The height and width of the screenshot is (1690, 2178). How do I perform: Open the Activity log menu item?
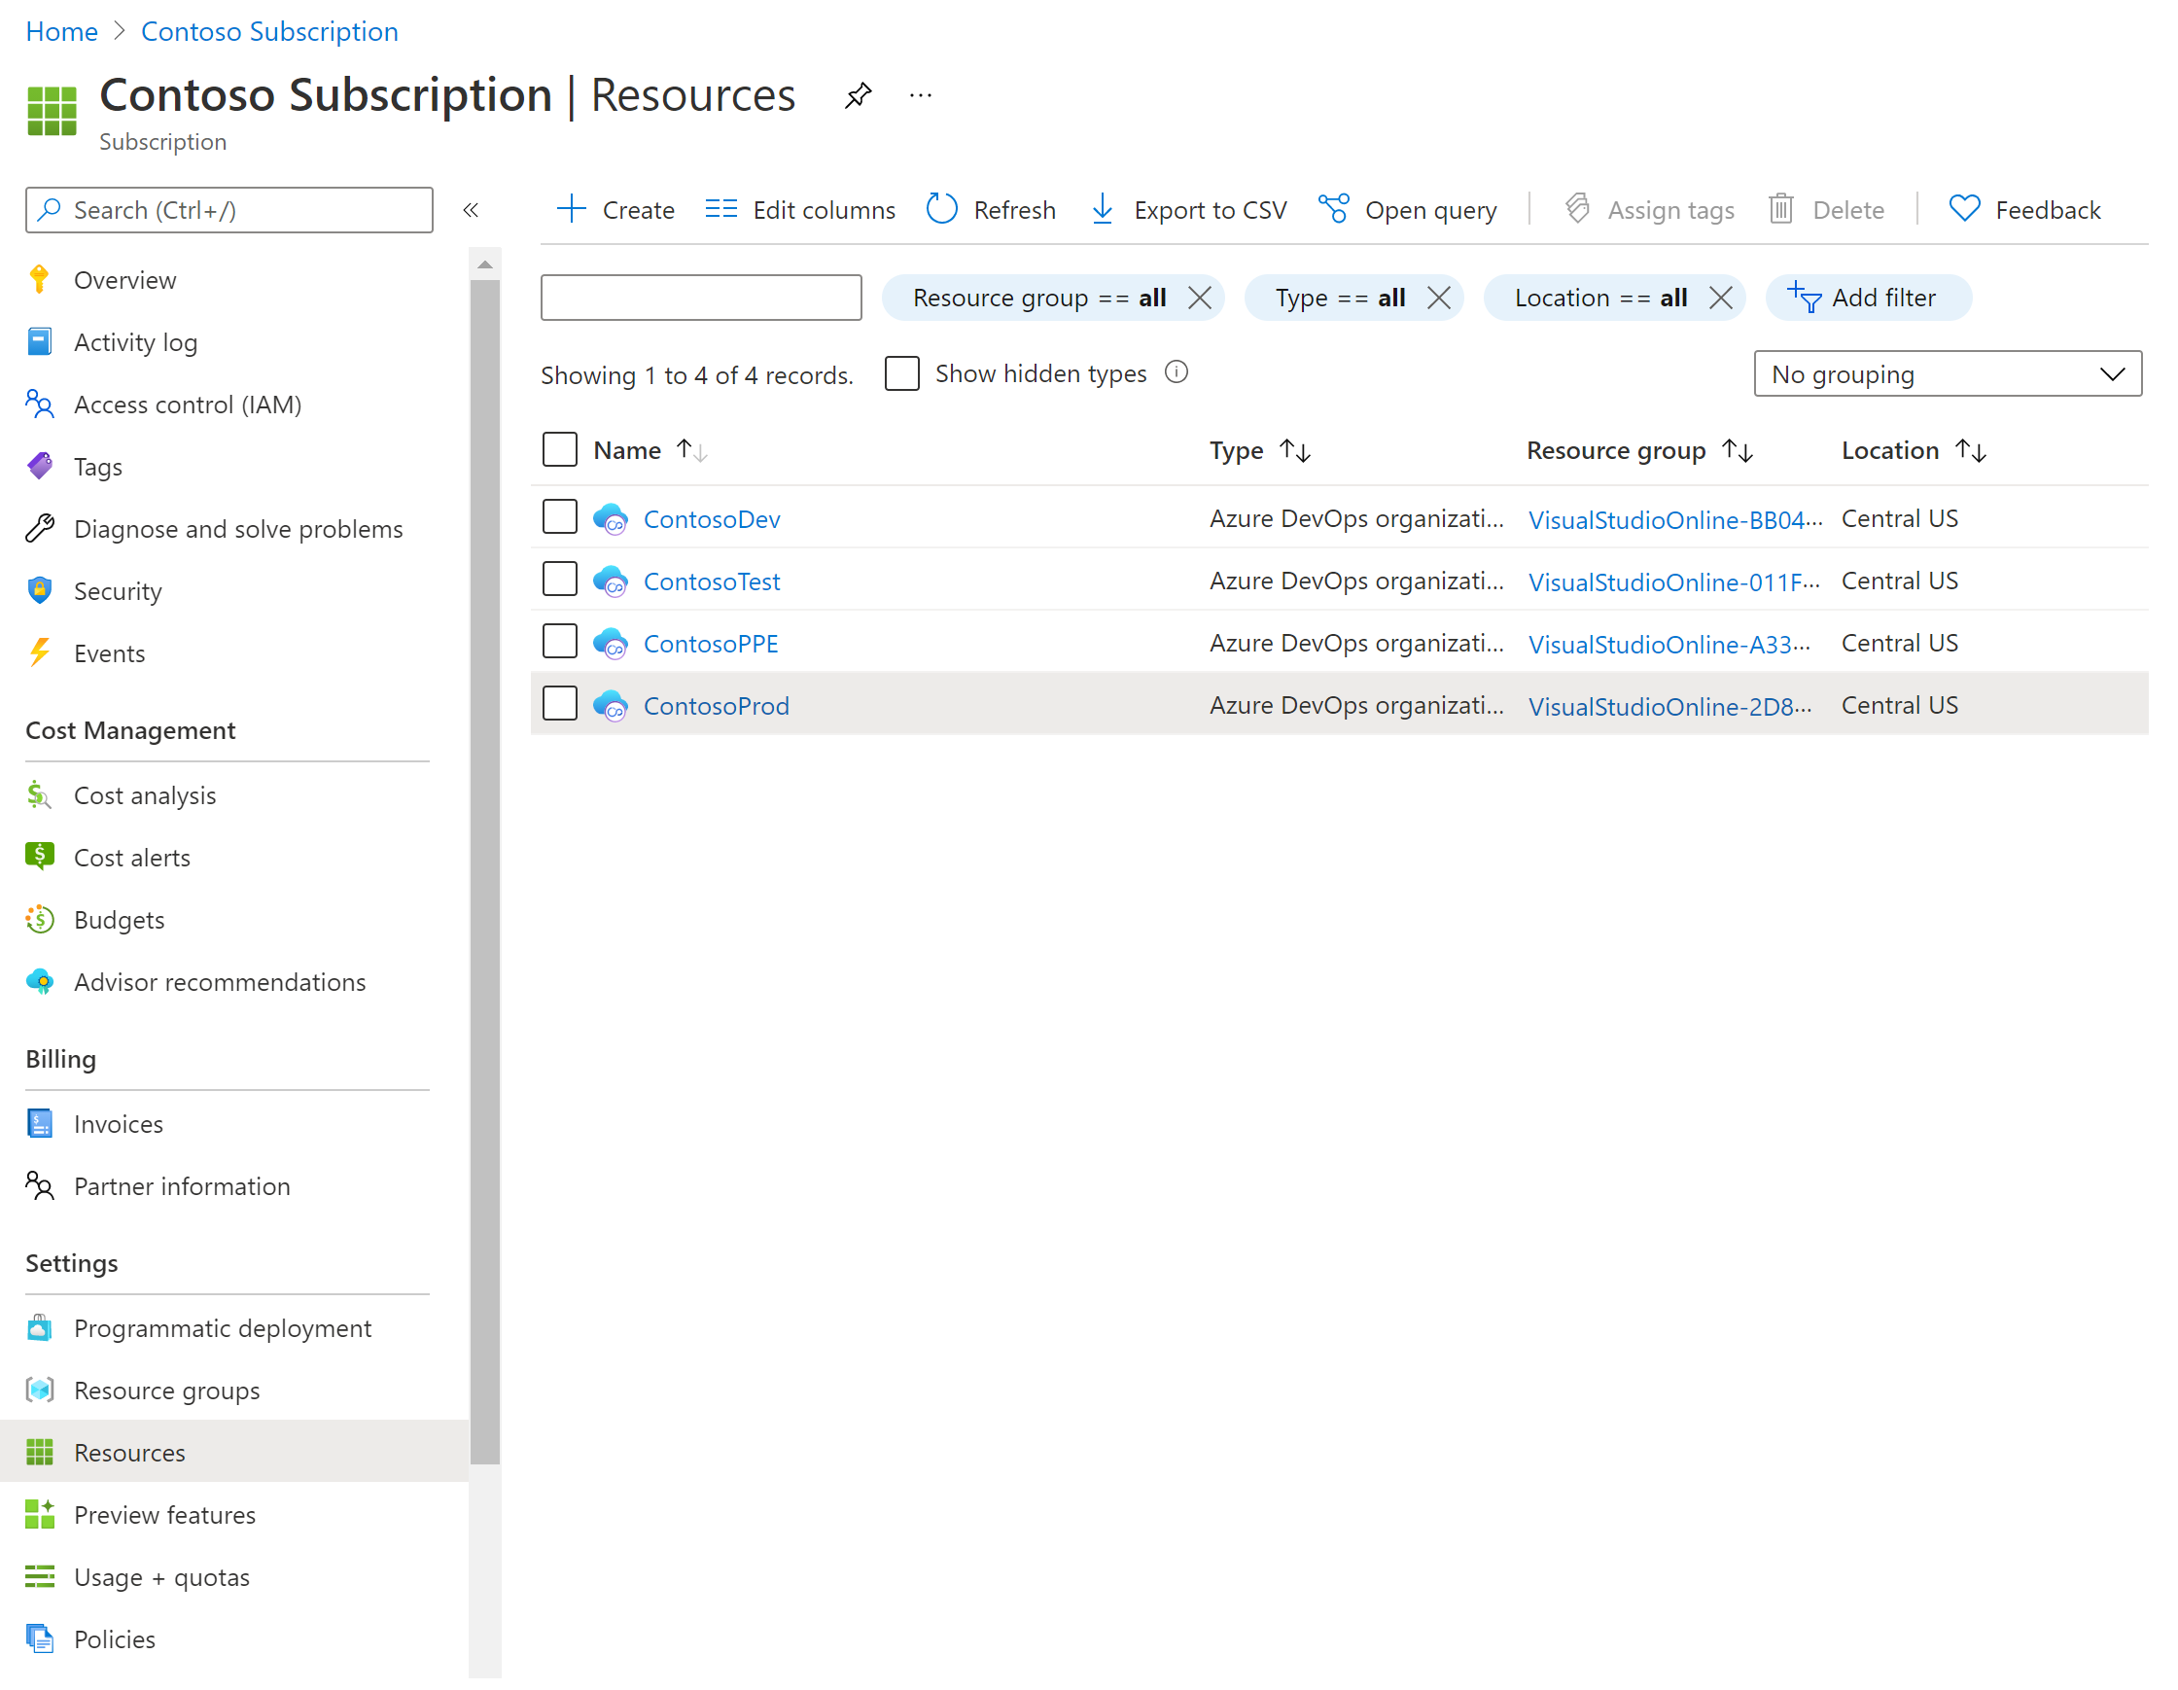point(134,341)
